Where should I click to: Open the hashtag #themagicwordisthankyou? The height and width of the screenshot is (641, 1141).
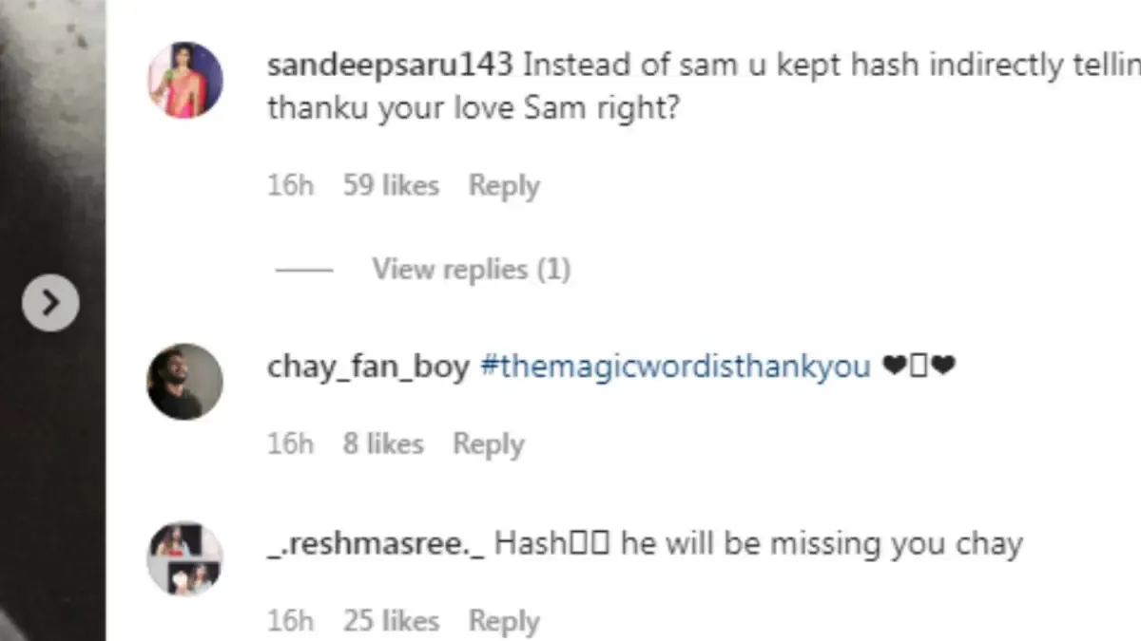pos(677,366)
